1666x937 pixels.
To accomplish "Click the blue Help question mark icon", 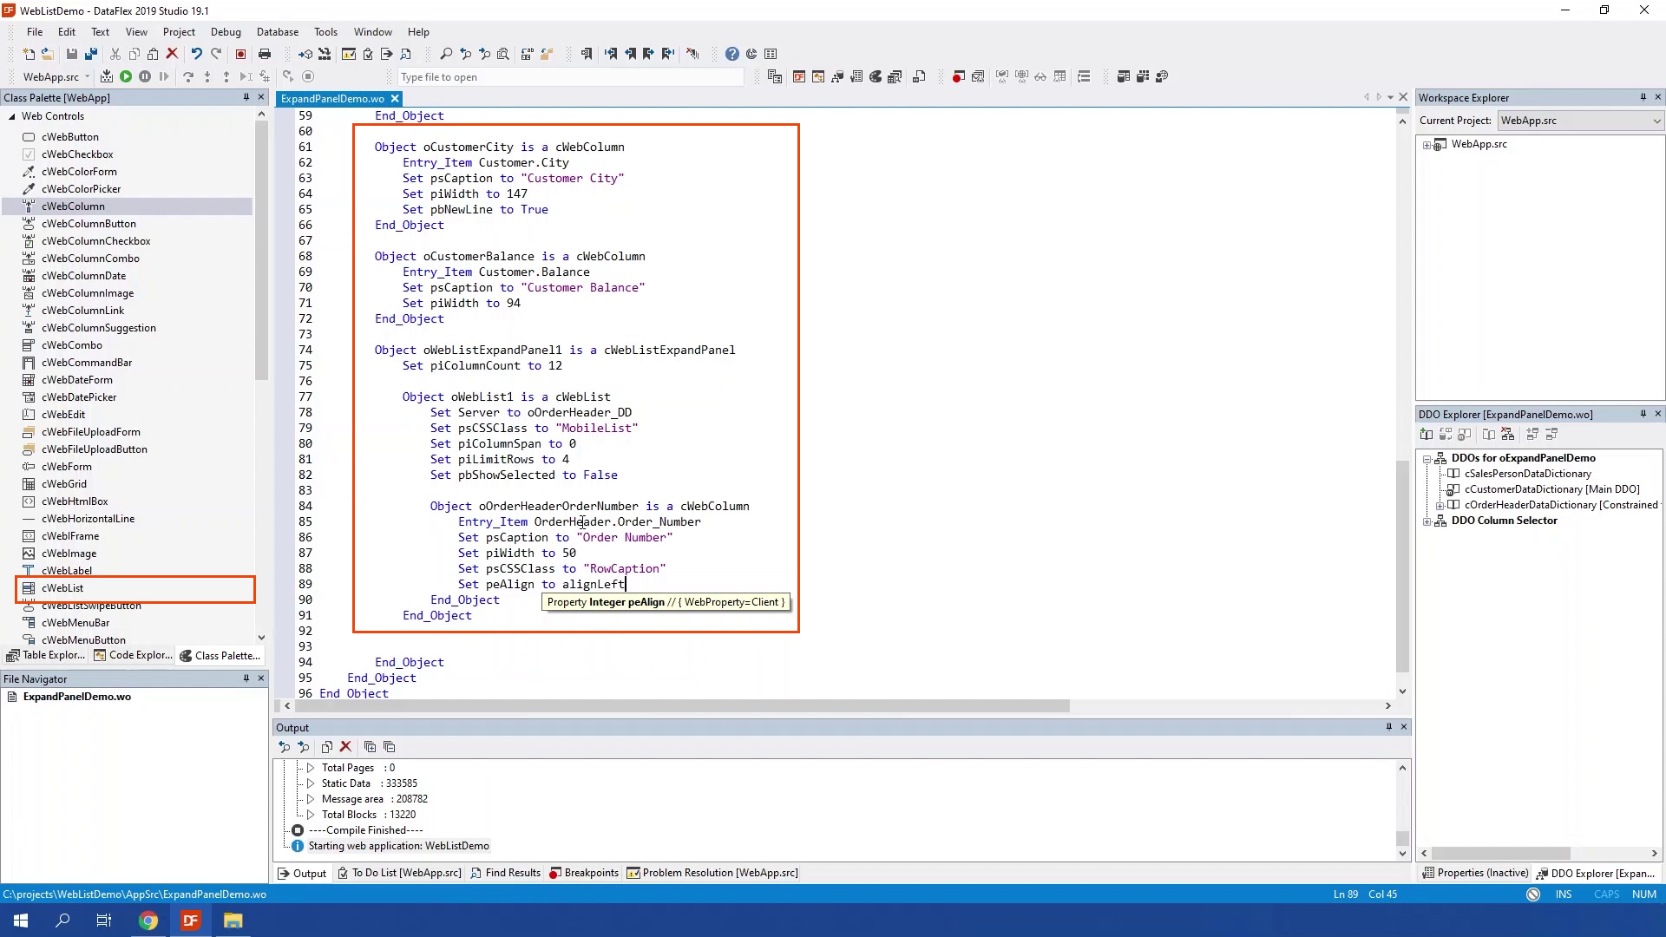I will coord(732,54).
